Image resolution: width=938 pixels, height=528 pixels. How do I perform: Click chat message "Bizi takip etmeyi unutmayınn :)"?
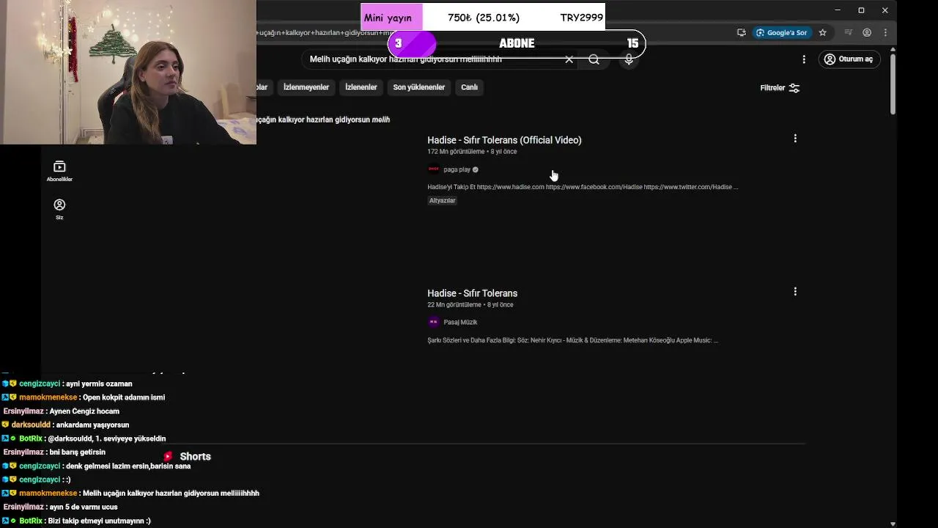pyautogui.click(x=99, y=521)
